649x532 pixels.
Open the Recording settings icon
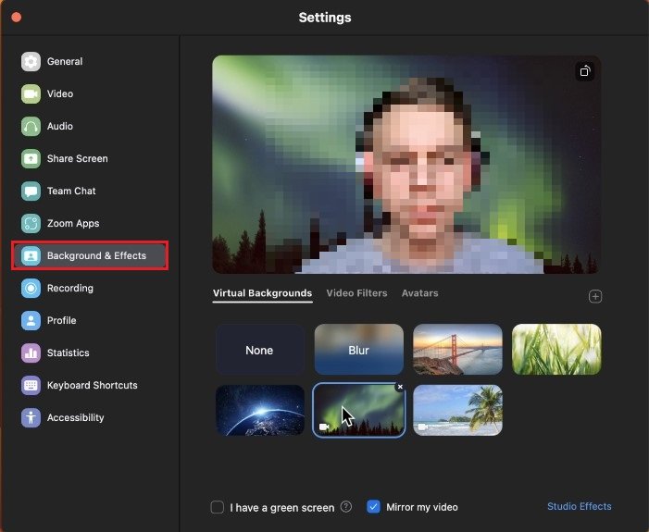(x=31, y=289)
